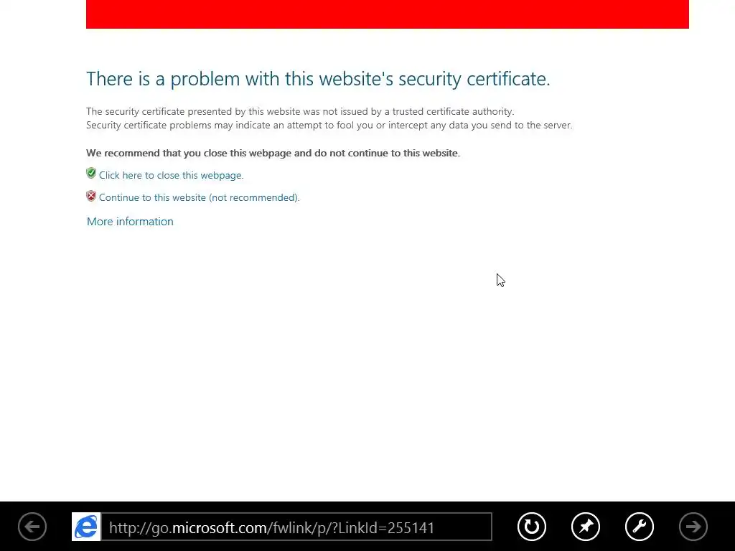Click the Internet Explorer site icon

pos(86,527)
